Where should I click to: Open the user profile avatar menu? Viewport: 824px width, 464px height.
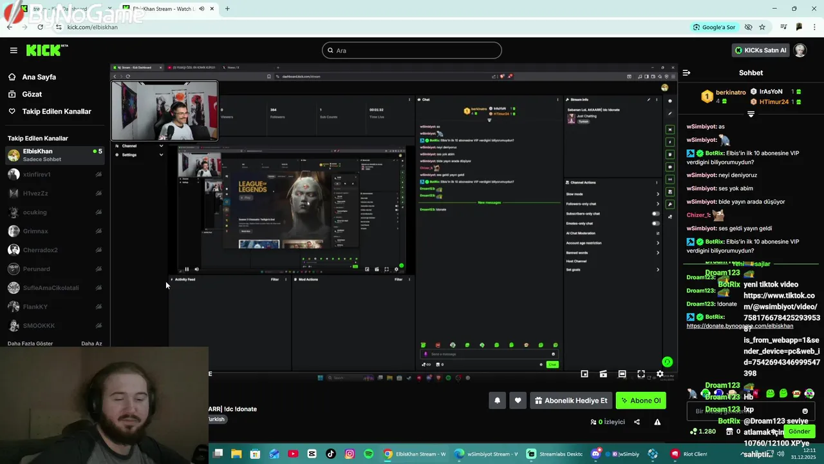[x=800, y=50]
